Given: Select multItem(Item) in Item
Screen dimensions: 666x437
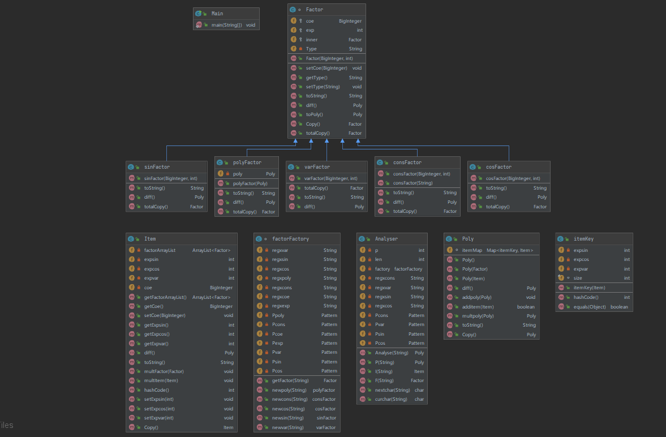Looking at the screenshot, I should 182,380.
